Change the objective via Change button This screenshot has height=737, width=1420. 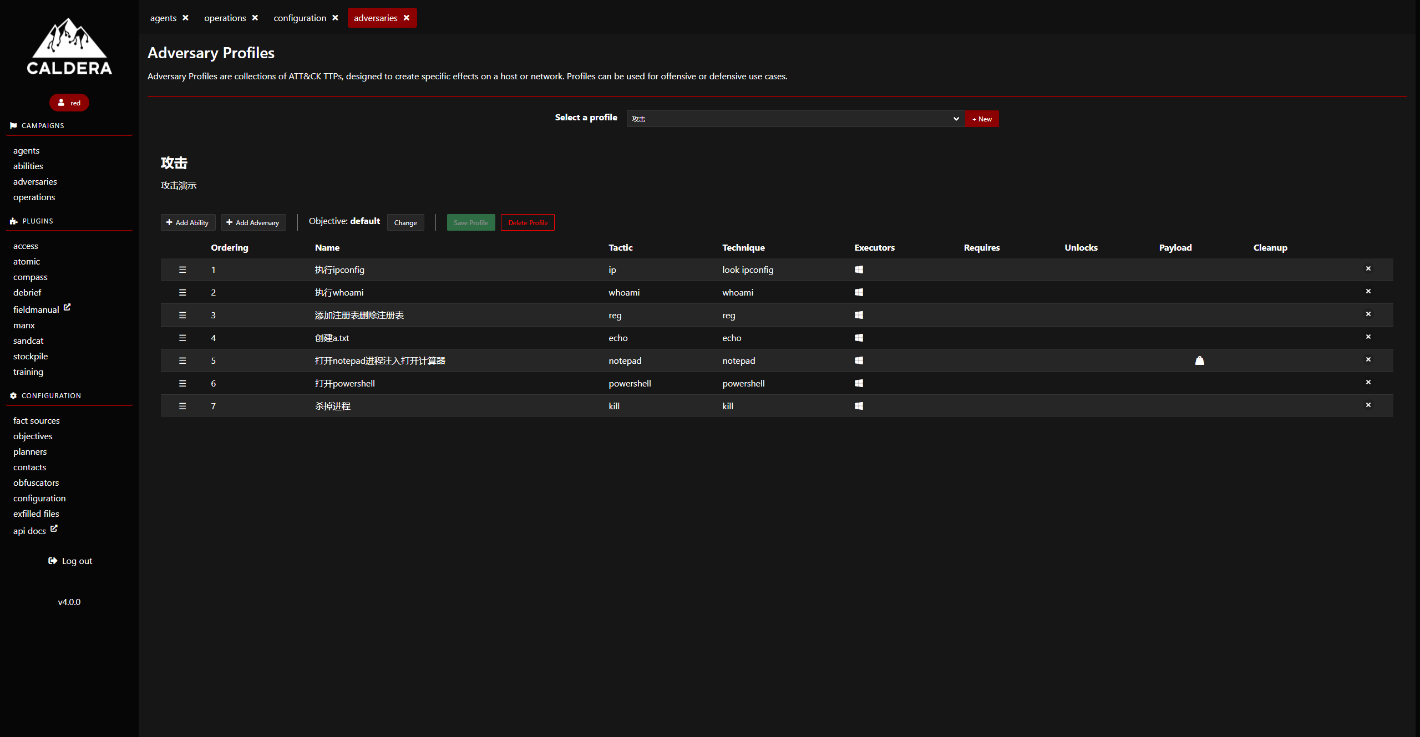(405, 222)
